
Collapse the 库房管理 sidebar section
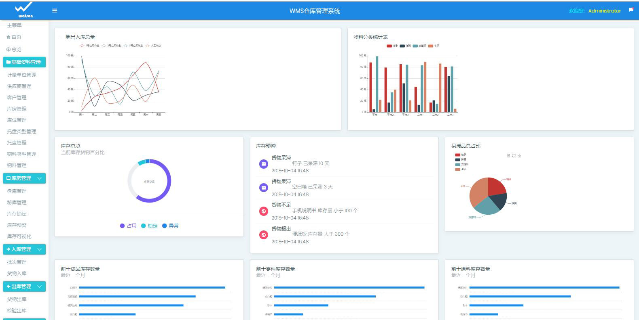coord(39,178)
